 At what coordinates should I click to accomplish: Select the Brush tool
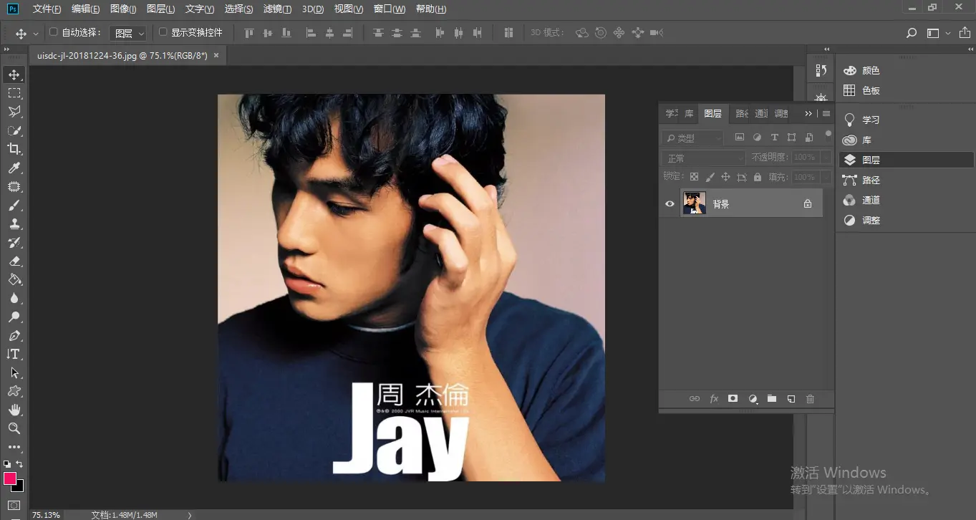[14, 205]
